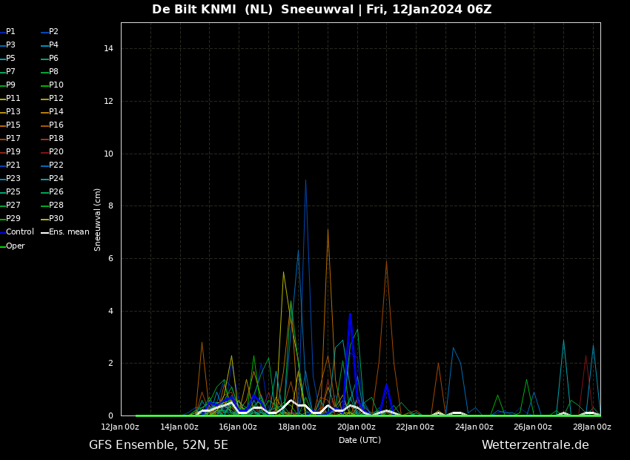630x460 pixels.
Task: Click the 20Jan 00z date axis label
Action: click(356, 427)
